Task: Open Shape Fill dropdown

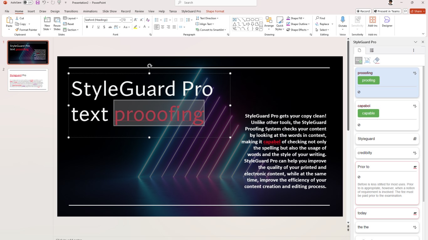Action: pos(295,18)
